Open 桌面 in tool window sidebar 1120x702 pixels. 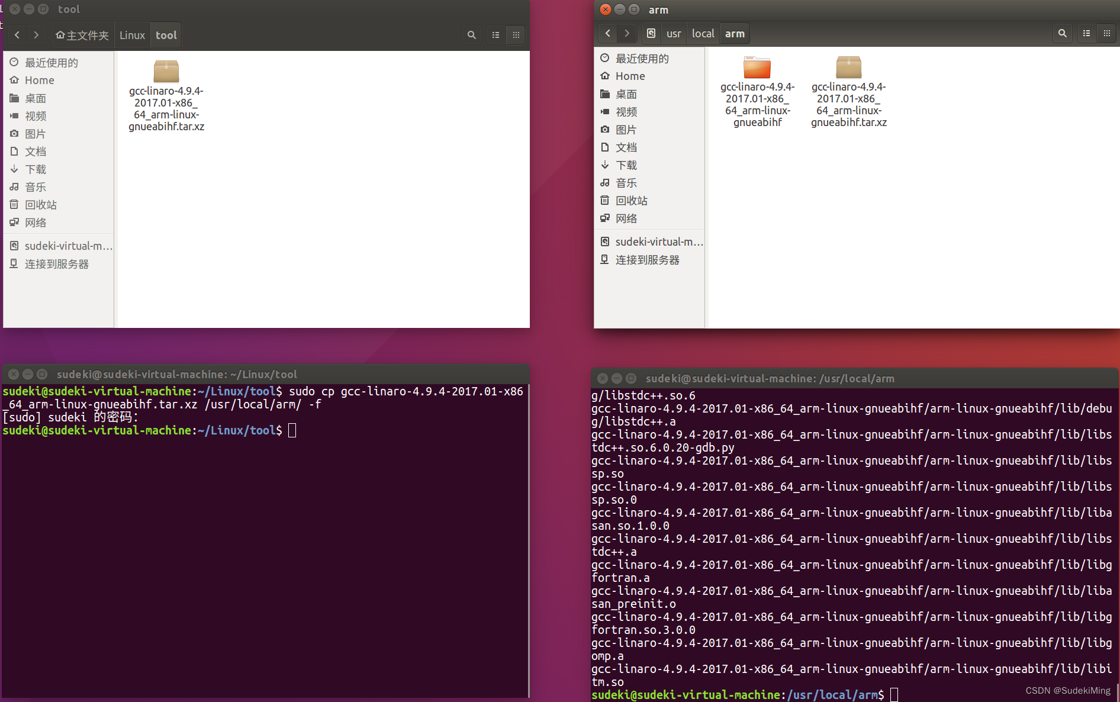click(x=58, y=98)
